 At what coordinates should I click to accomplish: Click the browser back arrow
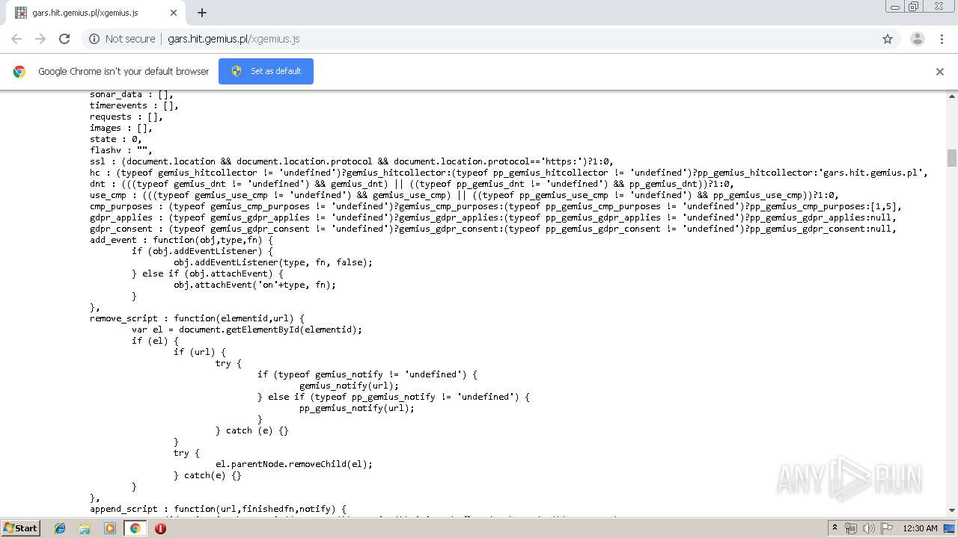pos(16,39)
